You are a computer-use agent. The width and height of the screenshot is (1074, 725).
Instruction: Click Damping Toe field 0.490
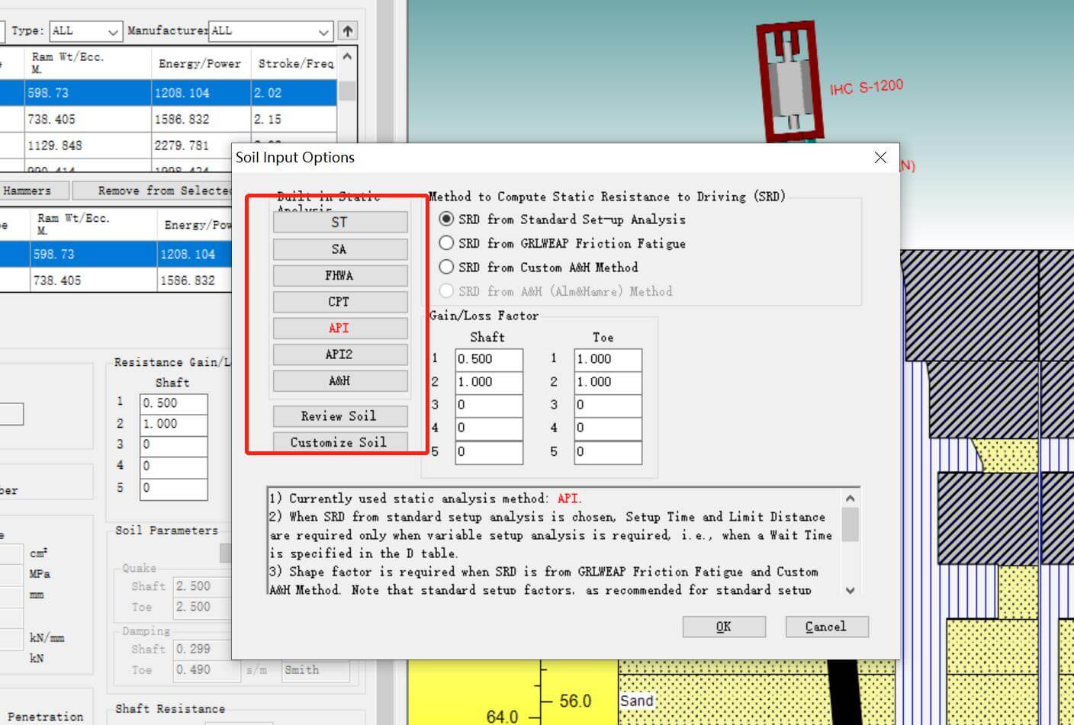coord(207,670)
